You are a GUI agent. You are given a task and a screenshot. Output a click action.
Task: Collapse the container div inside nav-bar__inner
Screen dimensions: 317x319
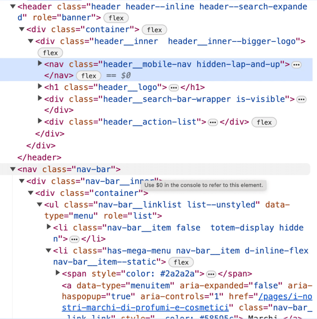tap(30, 193)
